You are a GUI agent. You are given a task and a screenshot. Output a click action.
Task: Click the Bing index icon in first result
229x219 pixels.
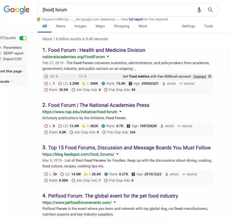[x=84, y=84]
